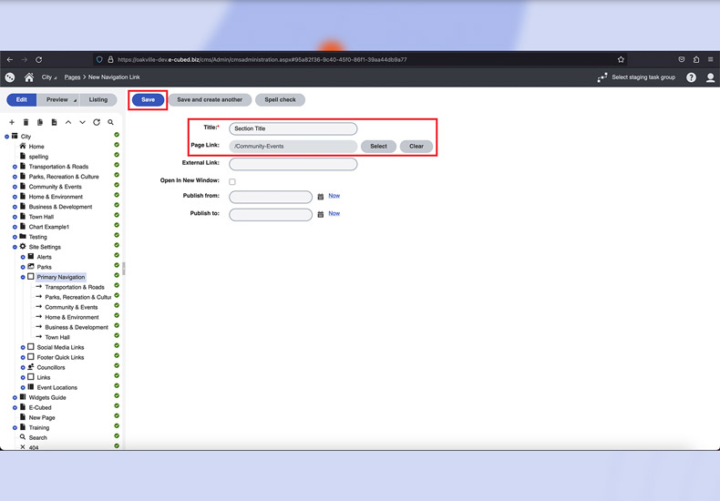The image size is (720, 501).
Task: Click into the External Link input field
Action: click(x=293, y=164)
